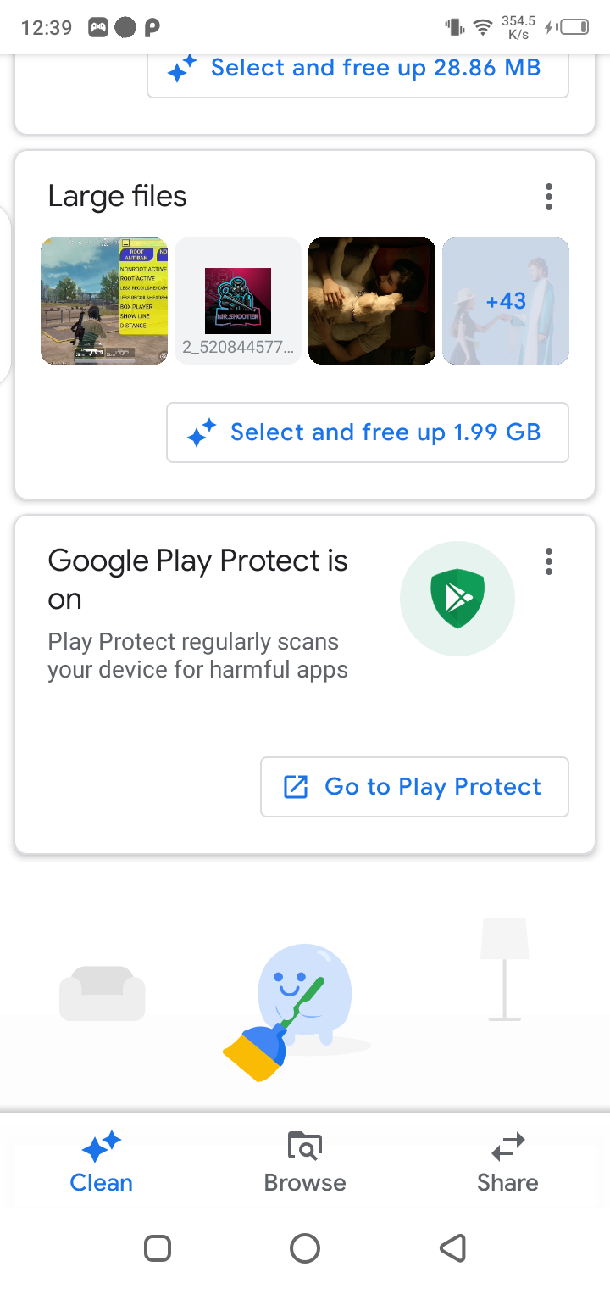Open Play Protect card three-dot menu
This screenshot has height=1289, width=610.
(549, 561)
